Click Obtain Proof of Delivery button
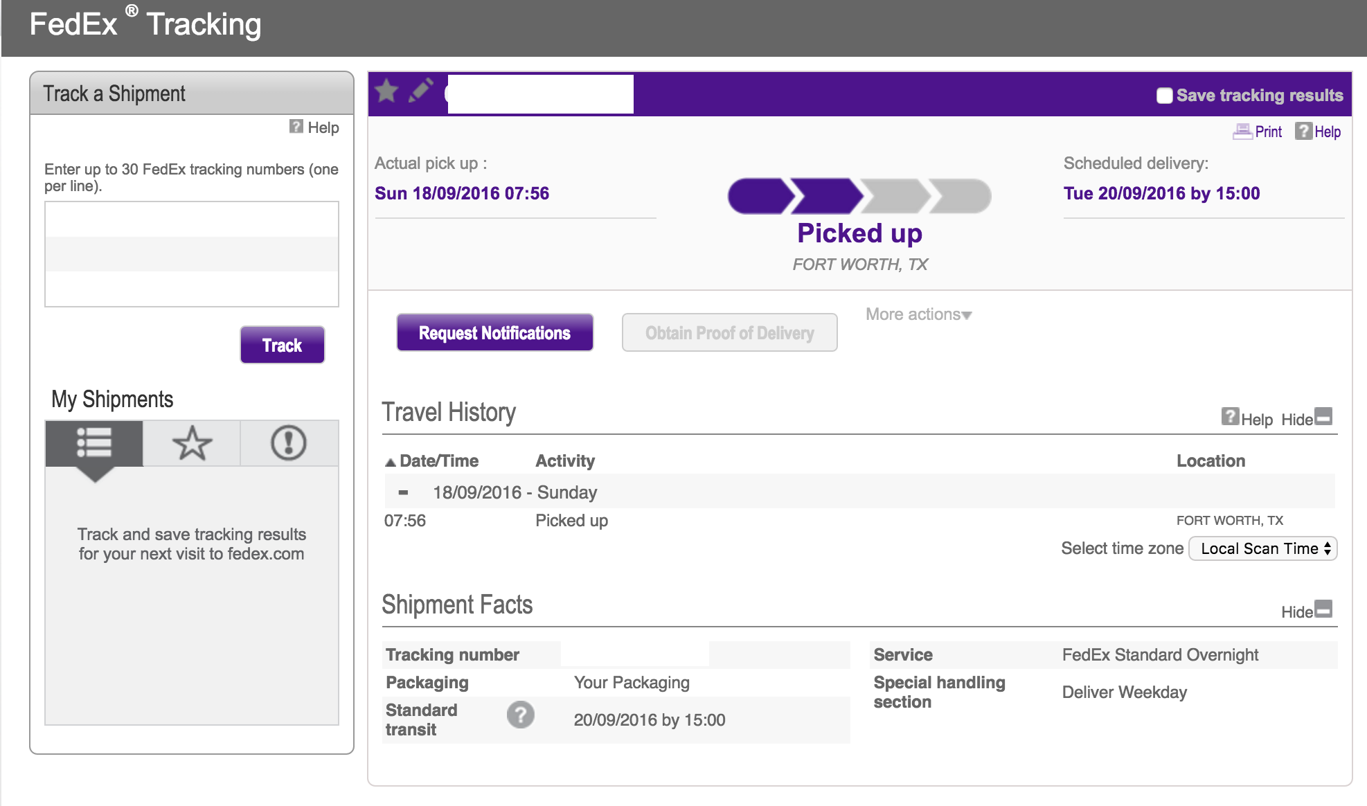 729,333
